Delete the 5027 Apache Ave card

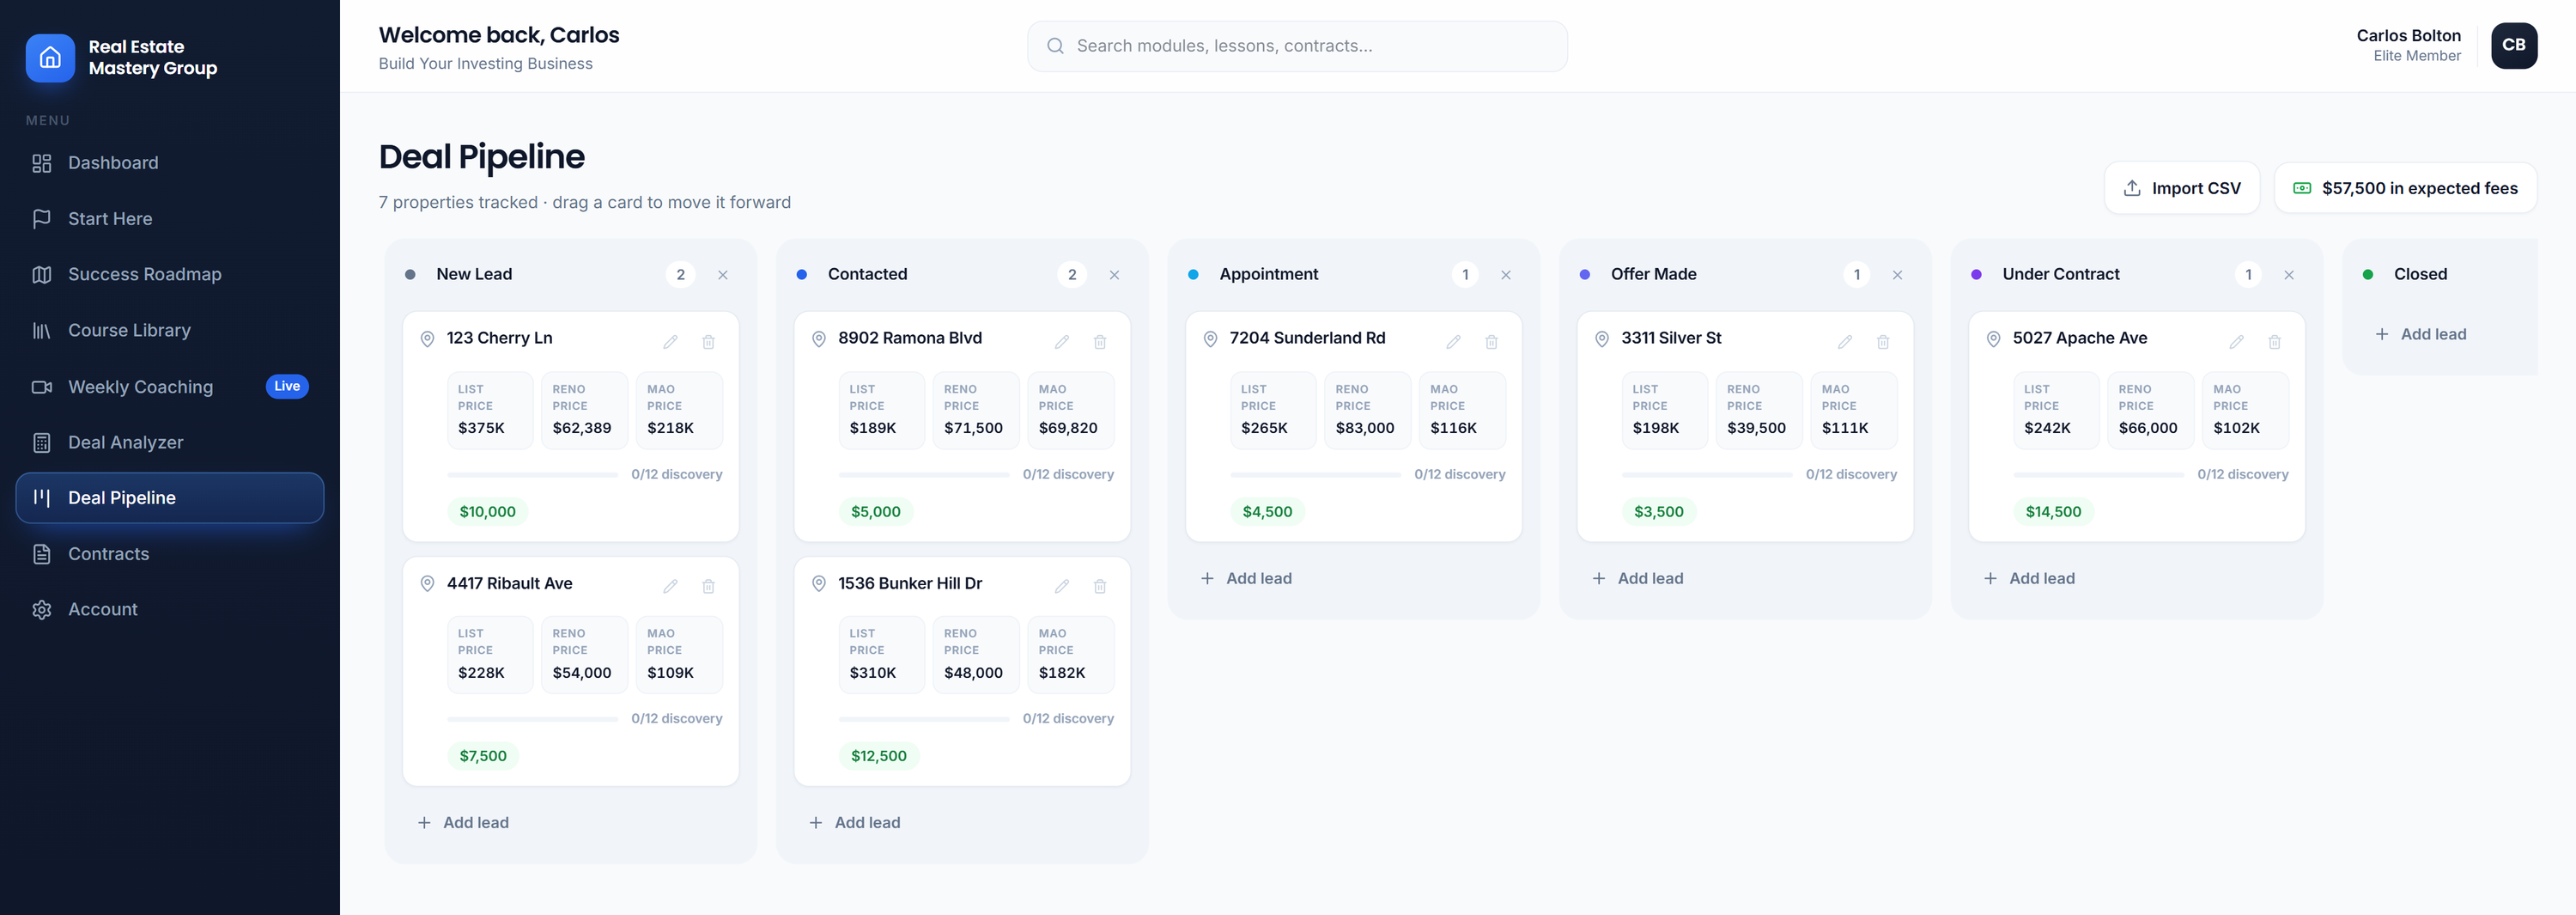(2274, 343)
